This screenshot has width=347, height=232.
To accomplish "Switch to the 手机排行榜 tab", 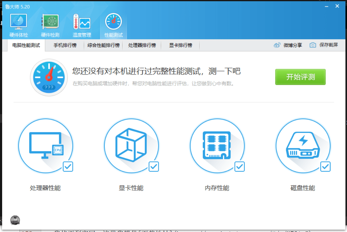I will pos(65,45).
